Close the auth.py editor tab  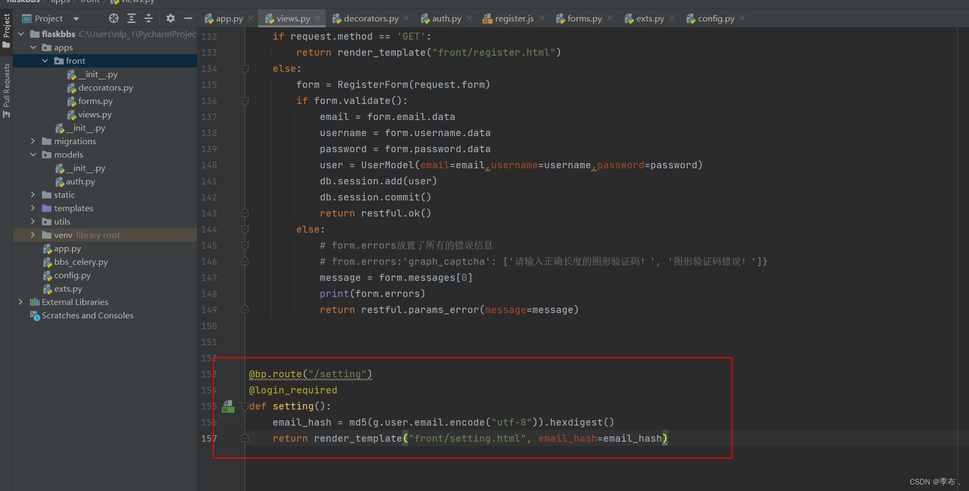point(469,18)
